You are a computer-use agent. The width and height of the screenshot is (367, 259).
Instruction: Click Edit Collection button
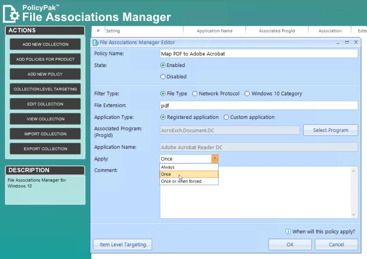(45, 104)
